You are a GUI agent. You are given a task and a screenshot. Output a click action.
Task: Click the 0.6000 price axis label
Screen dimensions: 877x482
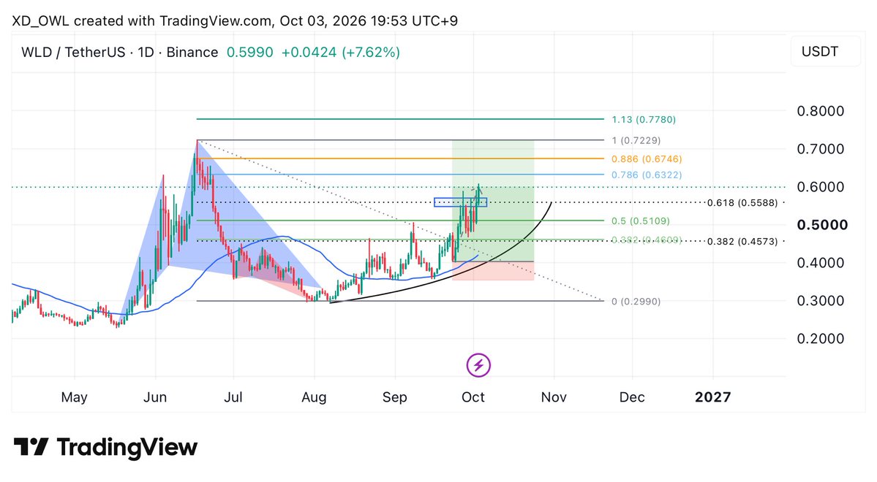(x=821, y=187)
